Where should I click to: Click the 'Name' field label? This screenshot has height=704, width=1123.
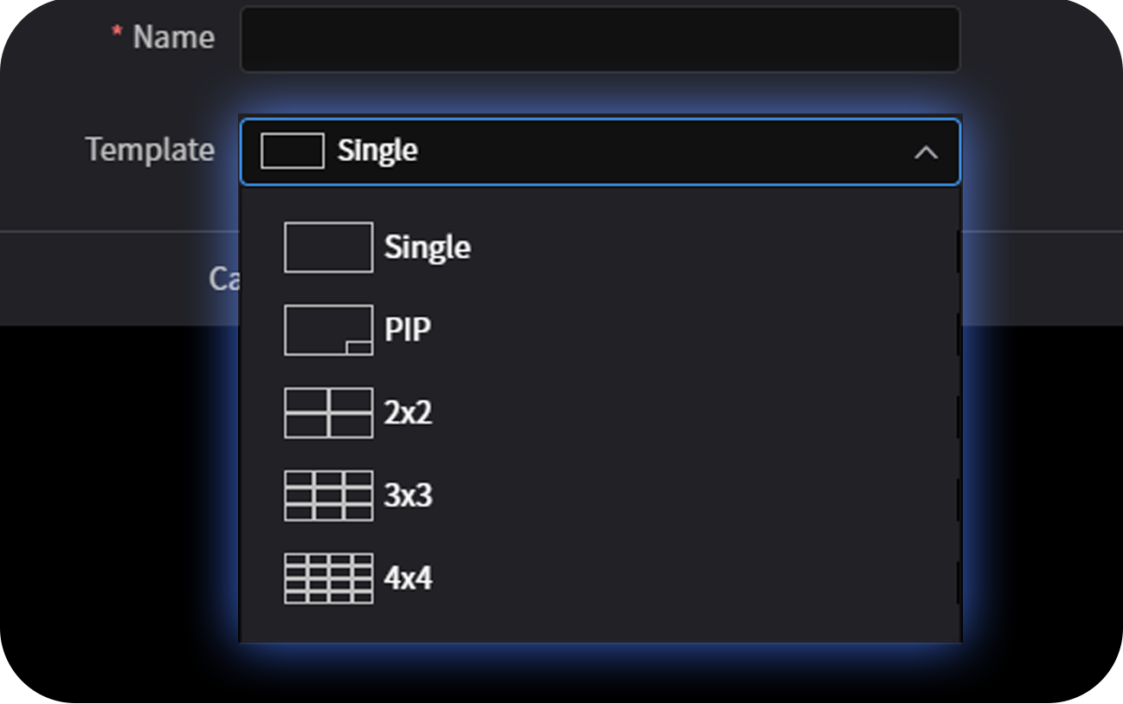pos(173,37)
